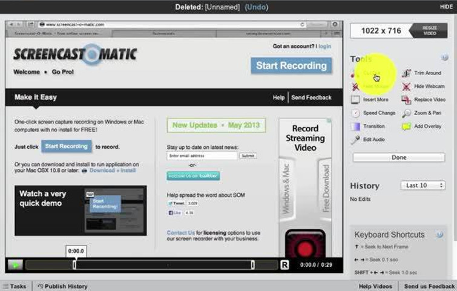Select the Hide Mouse tool
This screenshot has height=291, width=457.
370,87
